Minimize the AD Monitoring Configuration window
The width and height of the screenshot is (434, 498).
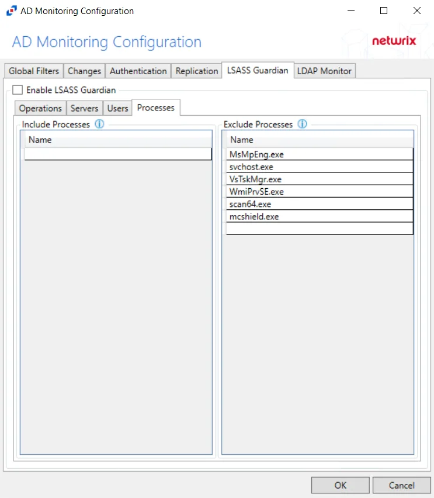(x=351, y=11)
